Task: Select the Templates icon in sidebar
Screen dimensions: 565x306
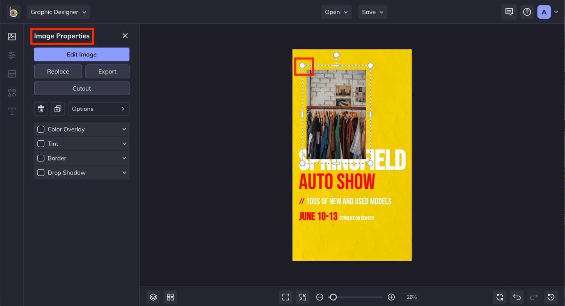Action: 12,73
